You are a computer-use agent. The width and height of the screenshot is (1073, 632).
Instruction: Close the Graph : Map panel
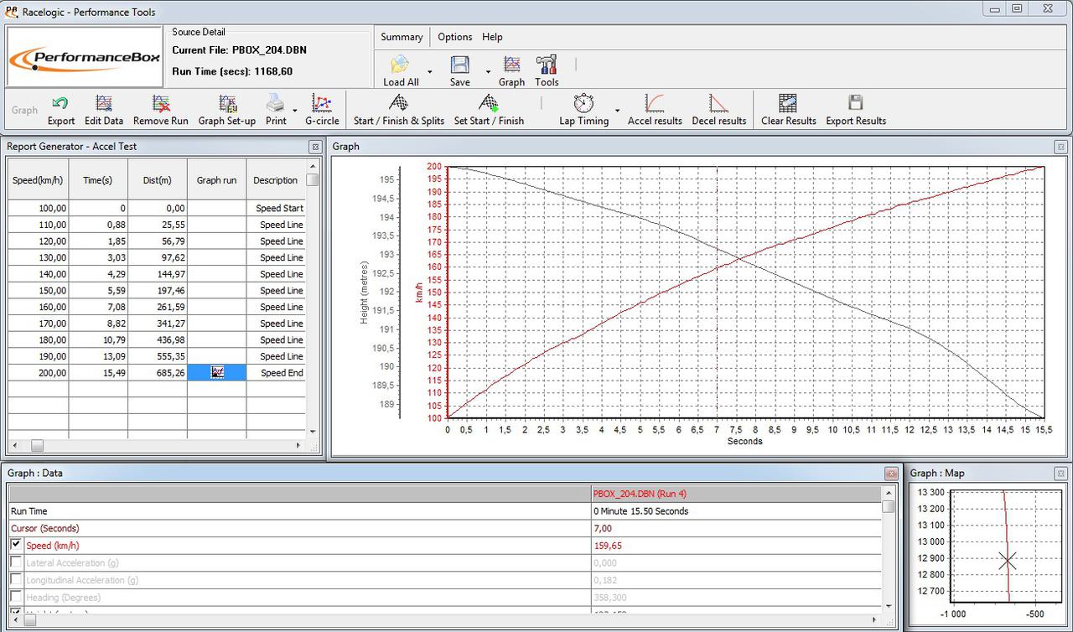pyautogui.click(x=1060, y=474)
